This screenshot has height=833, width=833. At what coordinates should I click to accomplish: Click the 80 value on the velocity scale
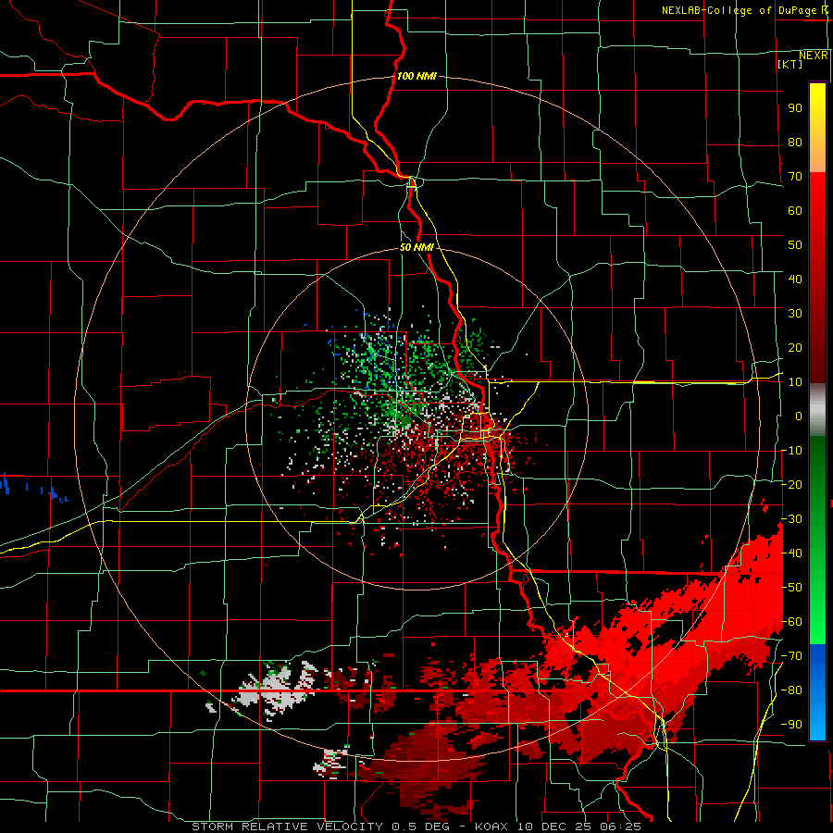[795, 143]
